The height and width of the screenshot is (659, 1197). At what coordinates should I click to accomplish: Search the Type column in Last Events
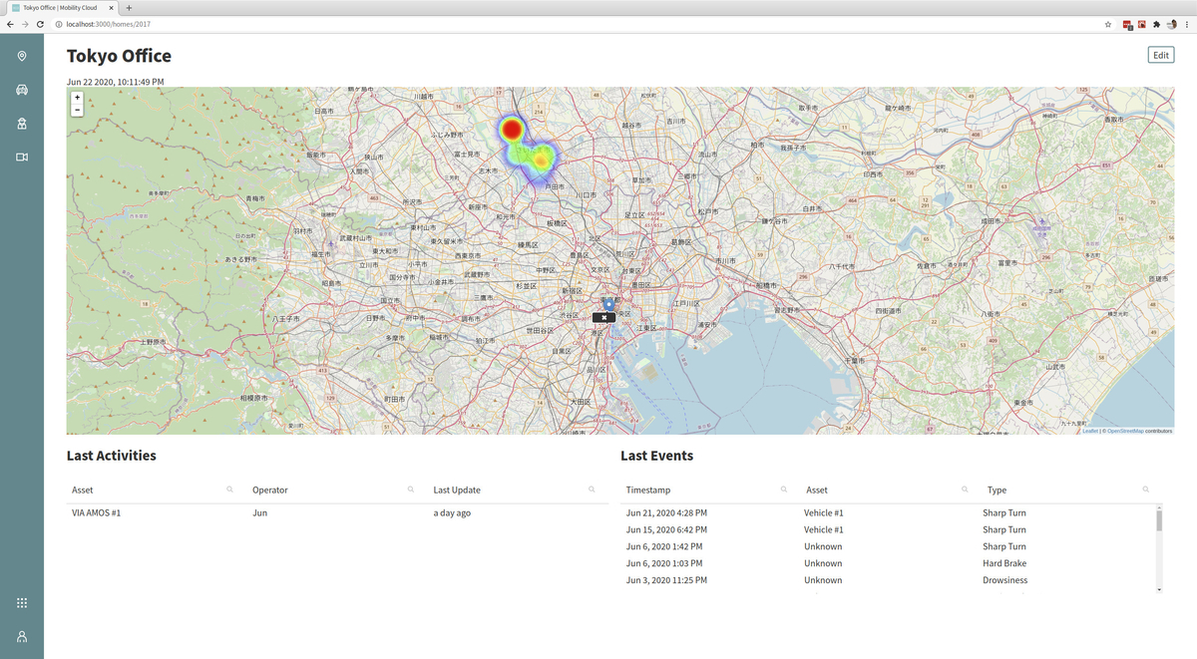1145,490
